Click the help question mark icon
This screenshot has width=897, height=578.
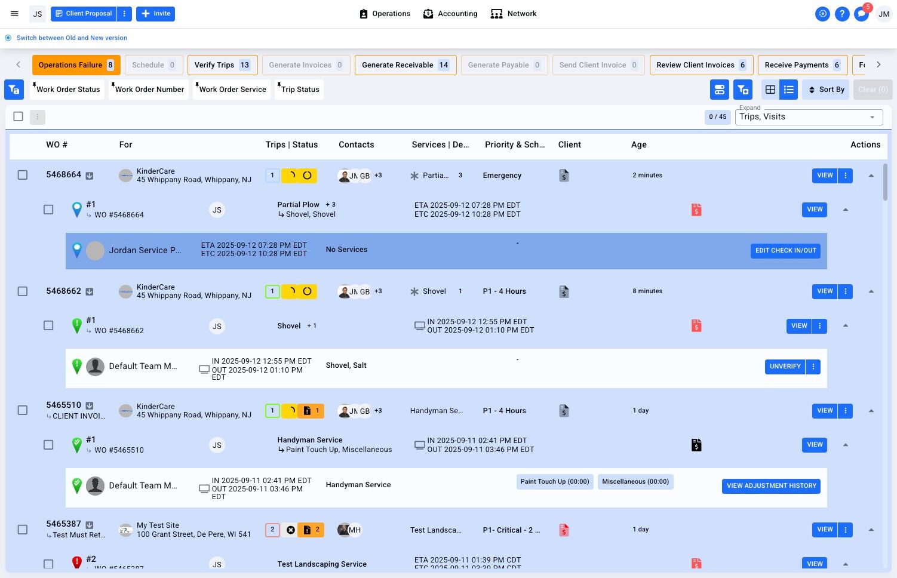pos(842,14)
